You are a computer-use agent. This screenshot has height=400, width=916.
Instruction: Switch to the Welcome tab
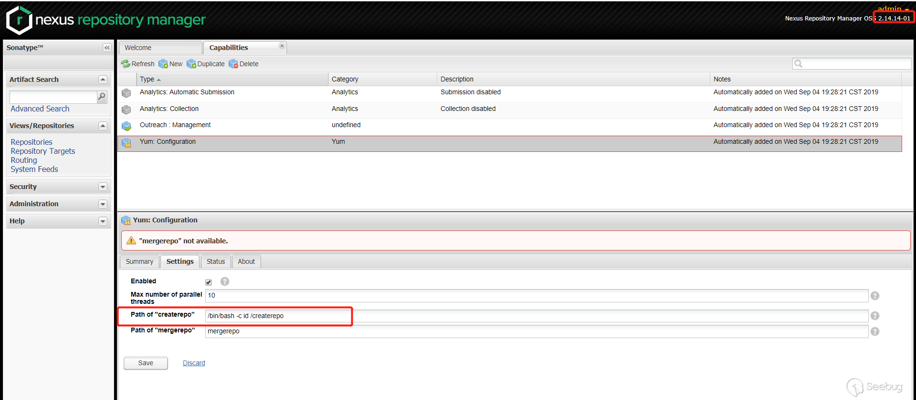point(160,48)
